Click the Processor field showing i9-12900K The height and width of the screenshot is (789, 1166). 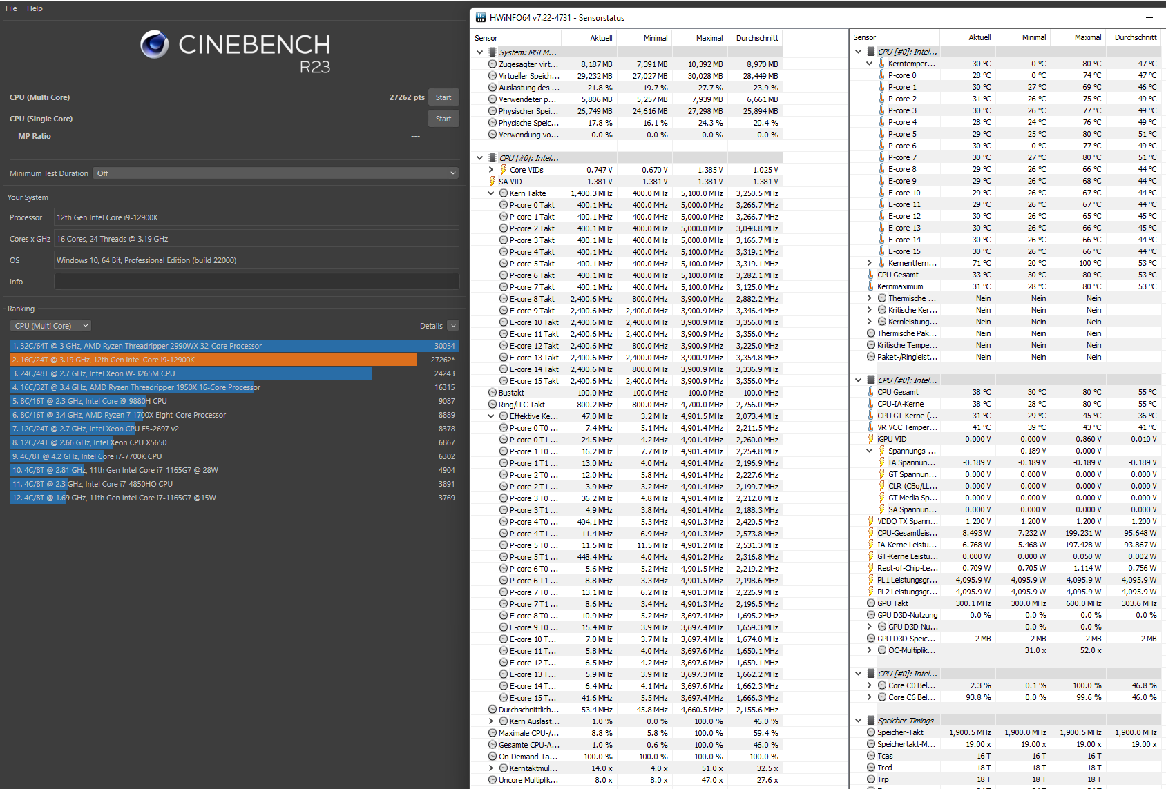coord(256,217)
